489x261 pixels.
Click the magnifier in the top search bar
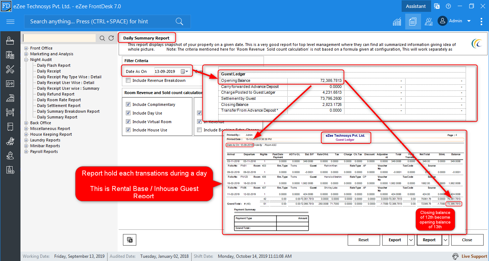179,22
